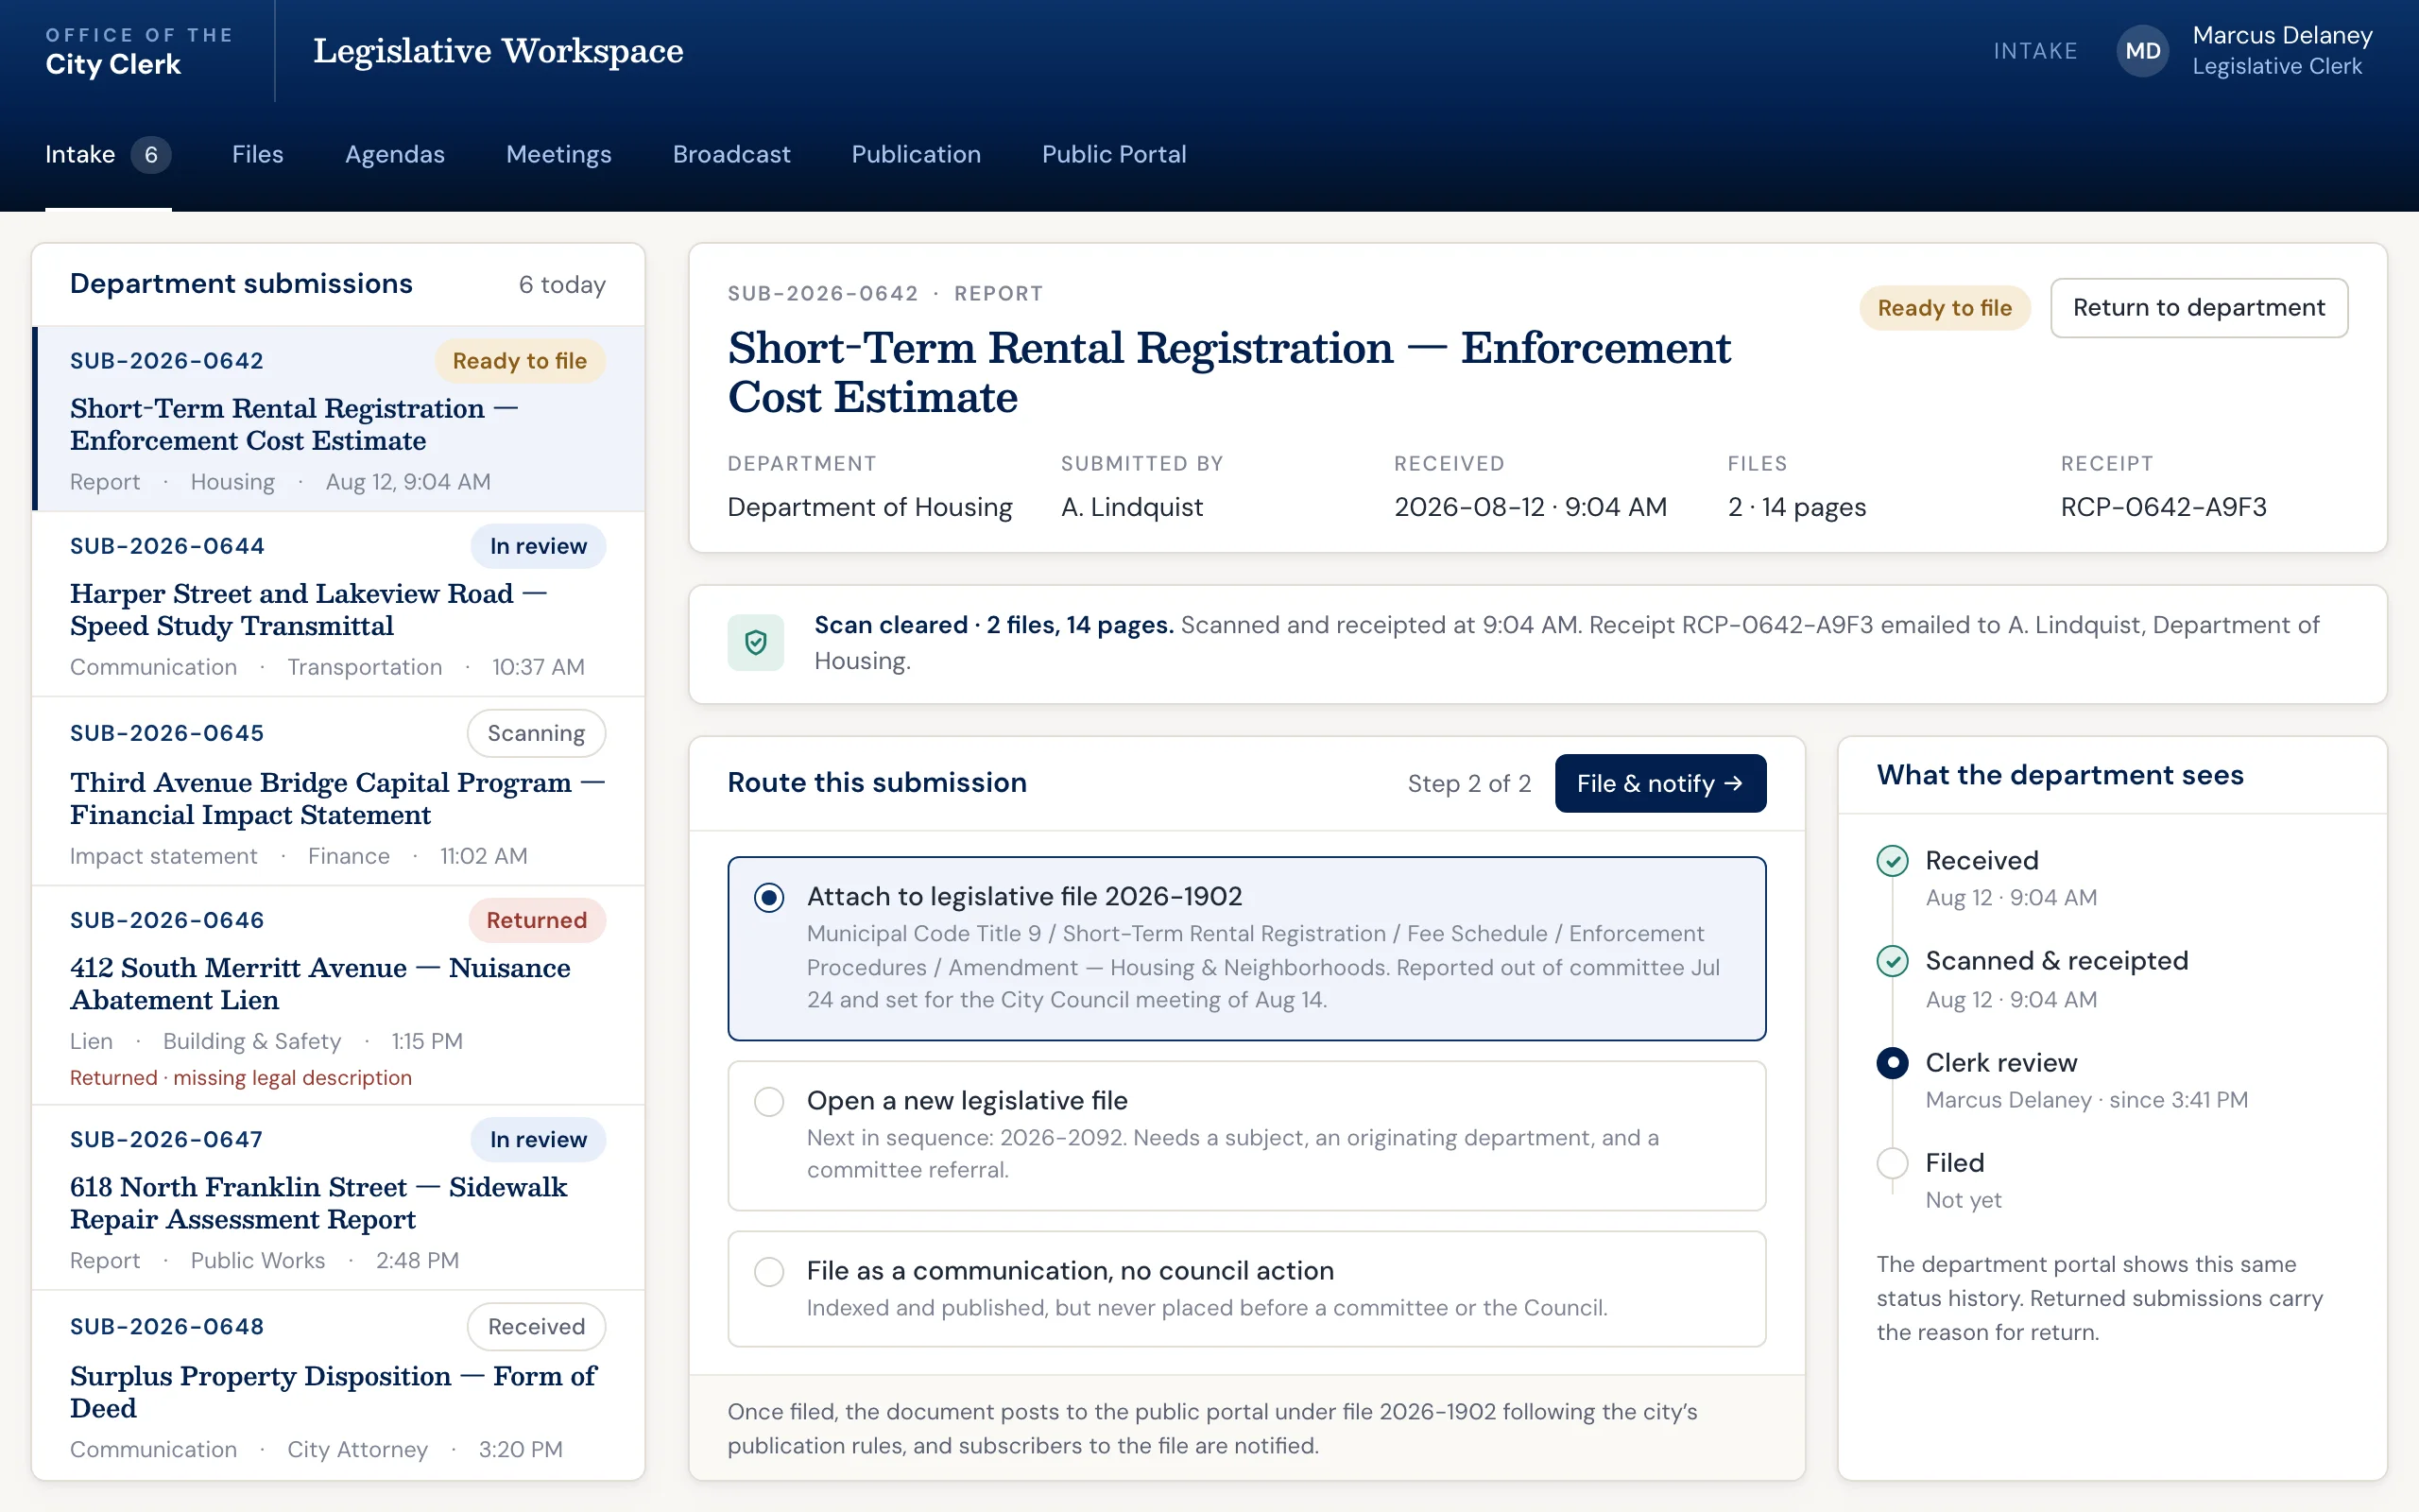Click the empty Filed status circle
This screenshot has height=1512, width=2419.
point(1893,1163)
